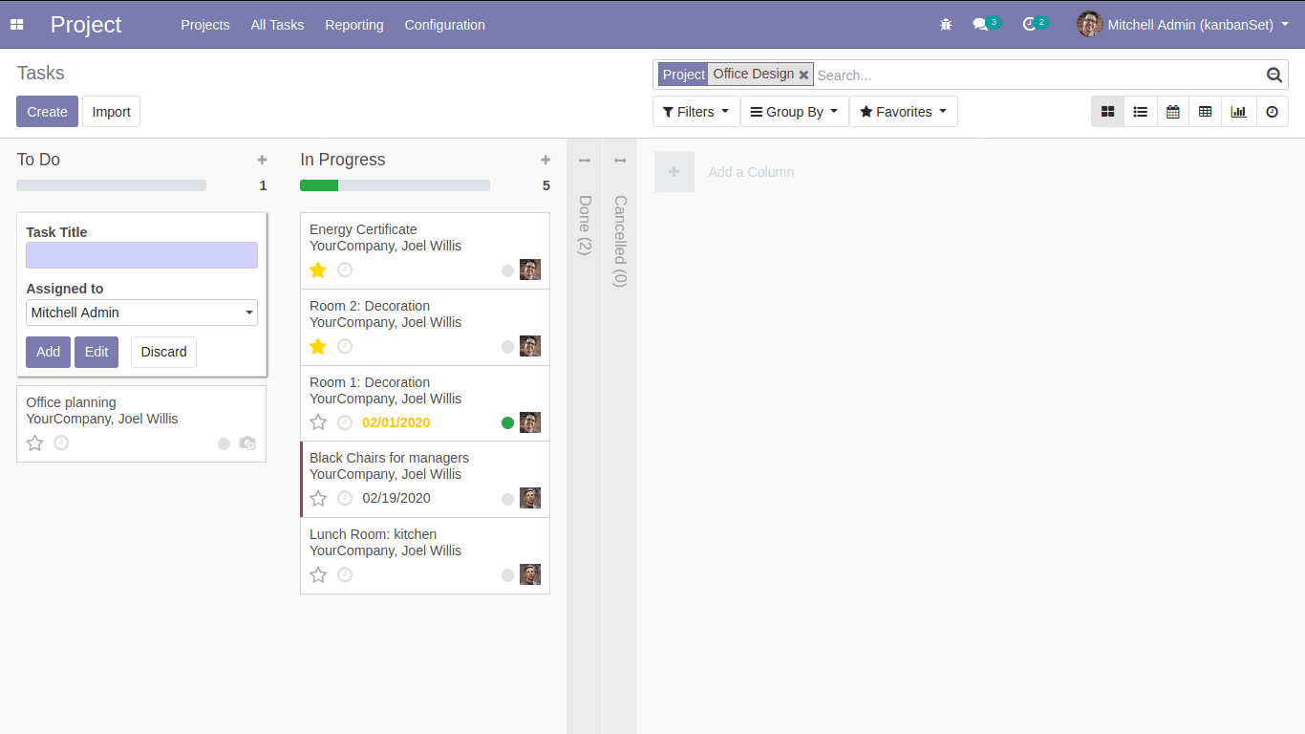This screenshot has height=734, width=1305.
Task: Open activity clock on Office planning card
Action: click(x=61, y=443)
